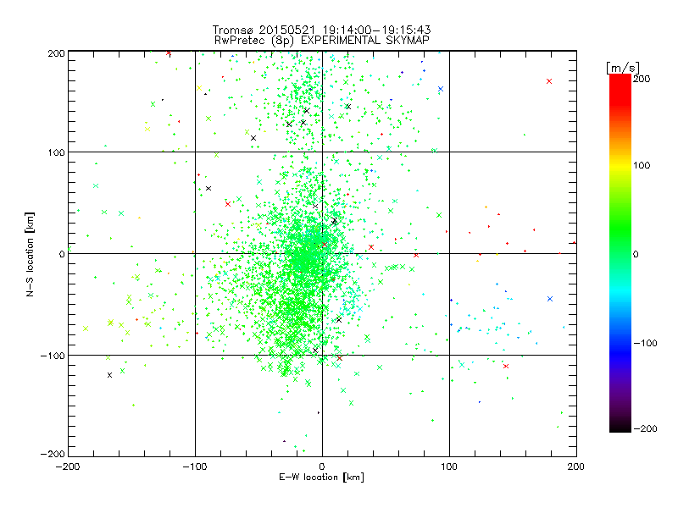The image size is (678, 508).
Task: Select the subtitle "RwPretec (8p) EXPERIMENTAL SKYMAP"
Action: 322,40
